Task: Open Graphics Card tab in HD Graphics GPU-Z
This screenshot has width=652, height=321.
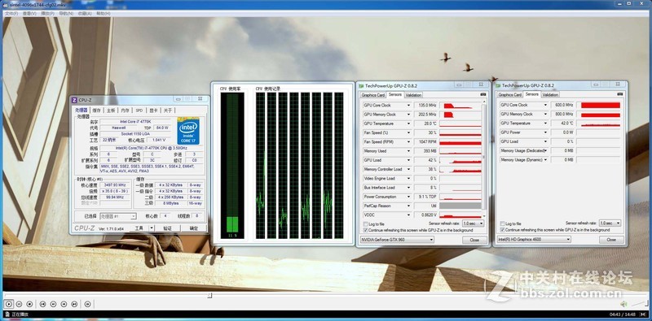Action: coord(510,95)
